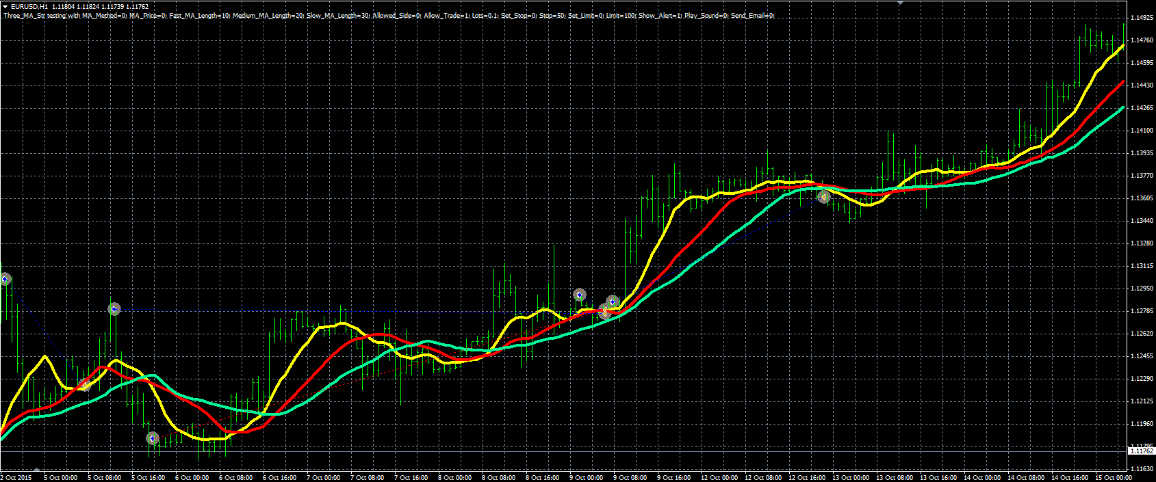Viewport: 1156px width, 482px height.
Task: Click the 1.13770 price scale label
Action: point(1142,176)
